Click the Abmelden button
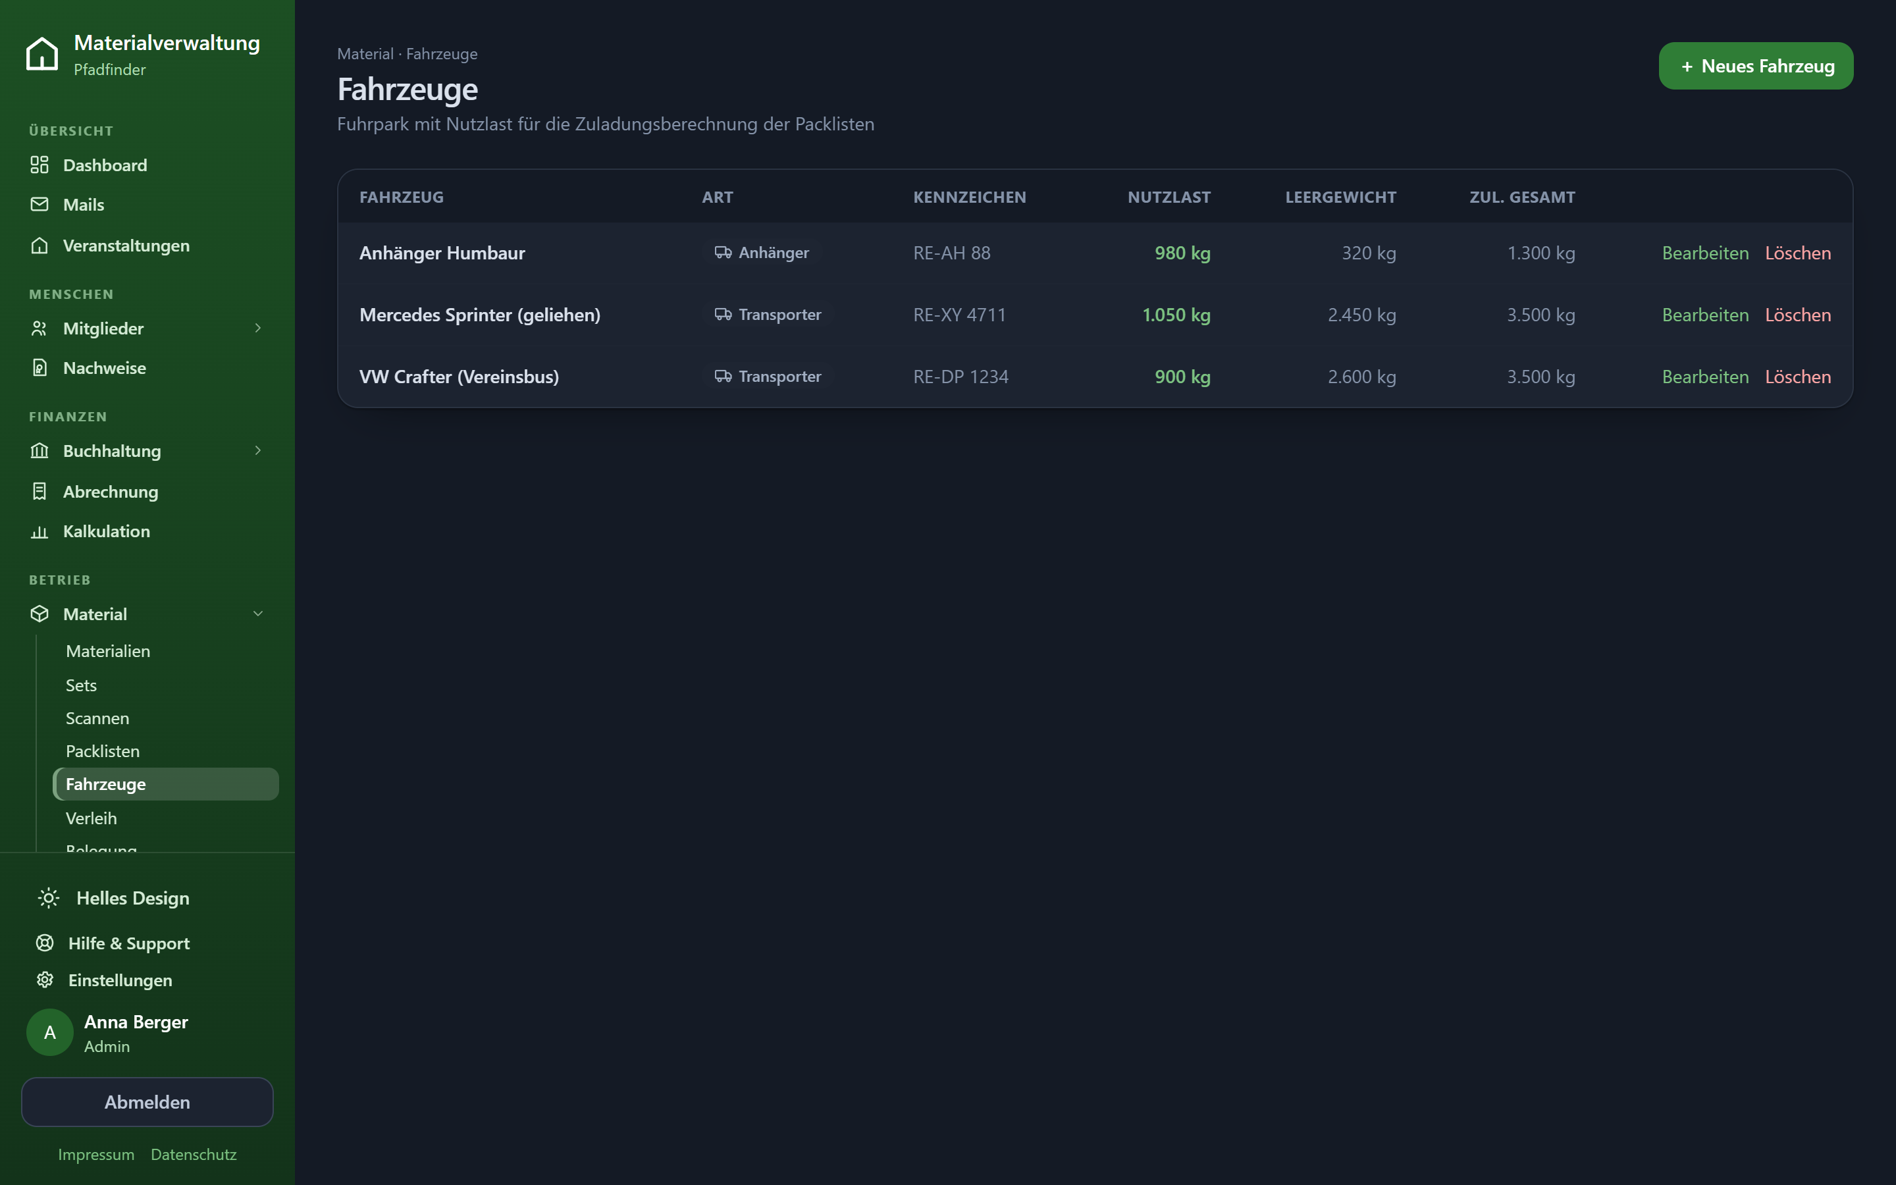The image size is (1896, 1185). (x=147, y=1102)
